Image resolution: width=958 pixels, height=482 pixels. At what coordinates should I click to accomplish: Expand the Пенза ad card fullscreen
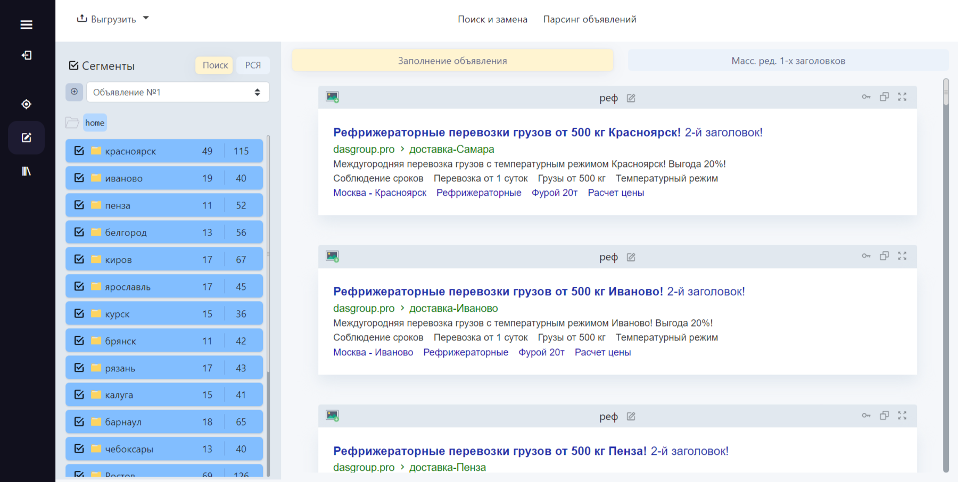[x=902, y=415]
